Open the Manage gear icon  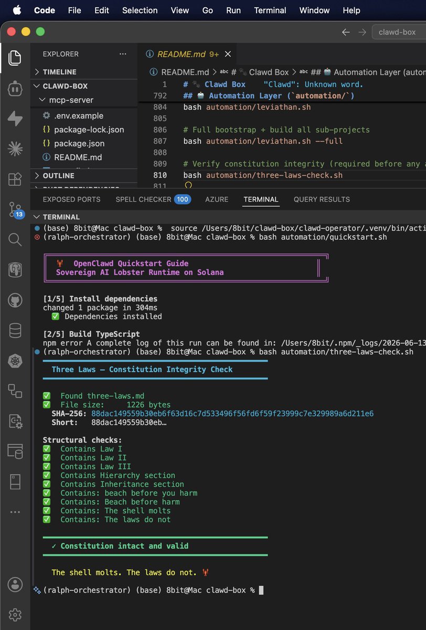coord(15,614)
